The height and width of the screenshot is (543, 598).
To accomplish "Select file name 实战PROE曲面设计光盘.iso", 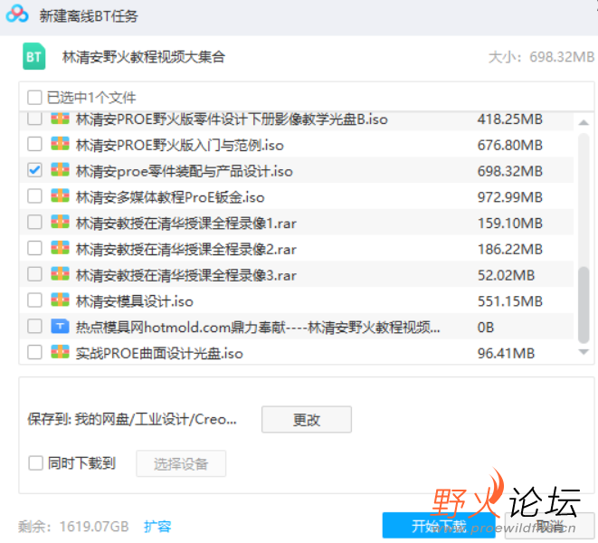I will (x=159, y=353).
